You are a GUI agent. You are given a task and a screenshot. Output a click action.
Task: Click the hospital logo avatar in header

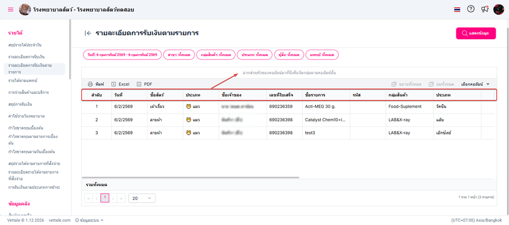pos(25,9)
